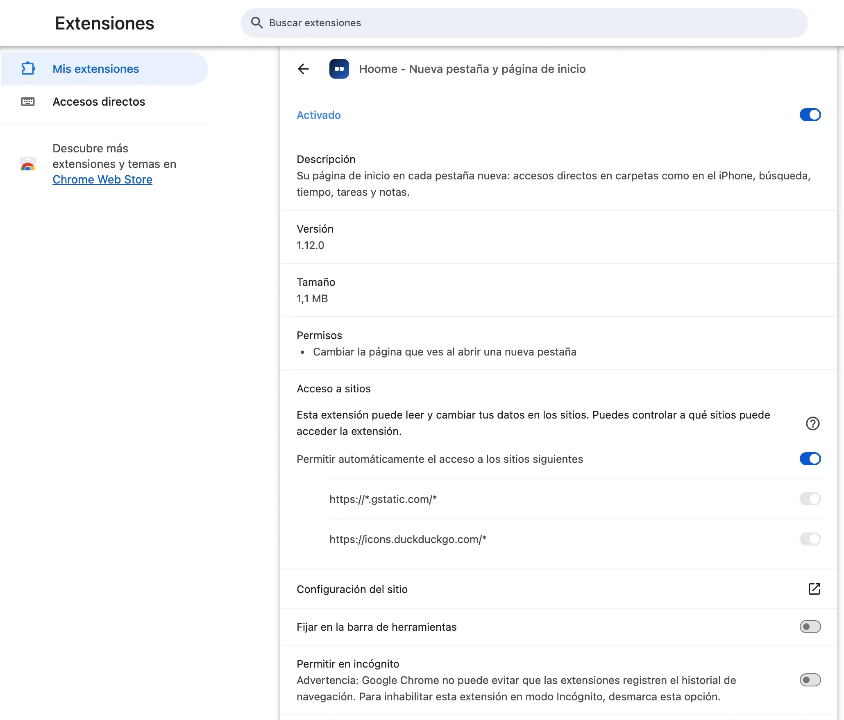Viewport: 844px width, 720px height.
Task: Click the version number 1.12.0
Action: (310, 245)
